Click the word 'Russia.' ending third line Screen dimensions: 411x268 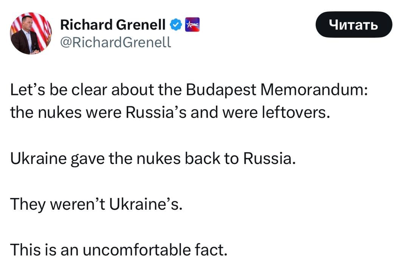(x=268, y=158)
